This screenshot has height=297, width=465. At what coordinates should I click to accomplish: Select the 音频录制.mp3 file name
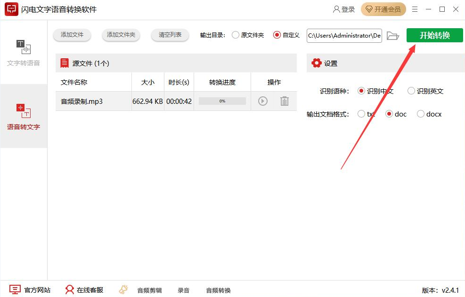pyautogui.click(x=82, y=102)
